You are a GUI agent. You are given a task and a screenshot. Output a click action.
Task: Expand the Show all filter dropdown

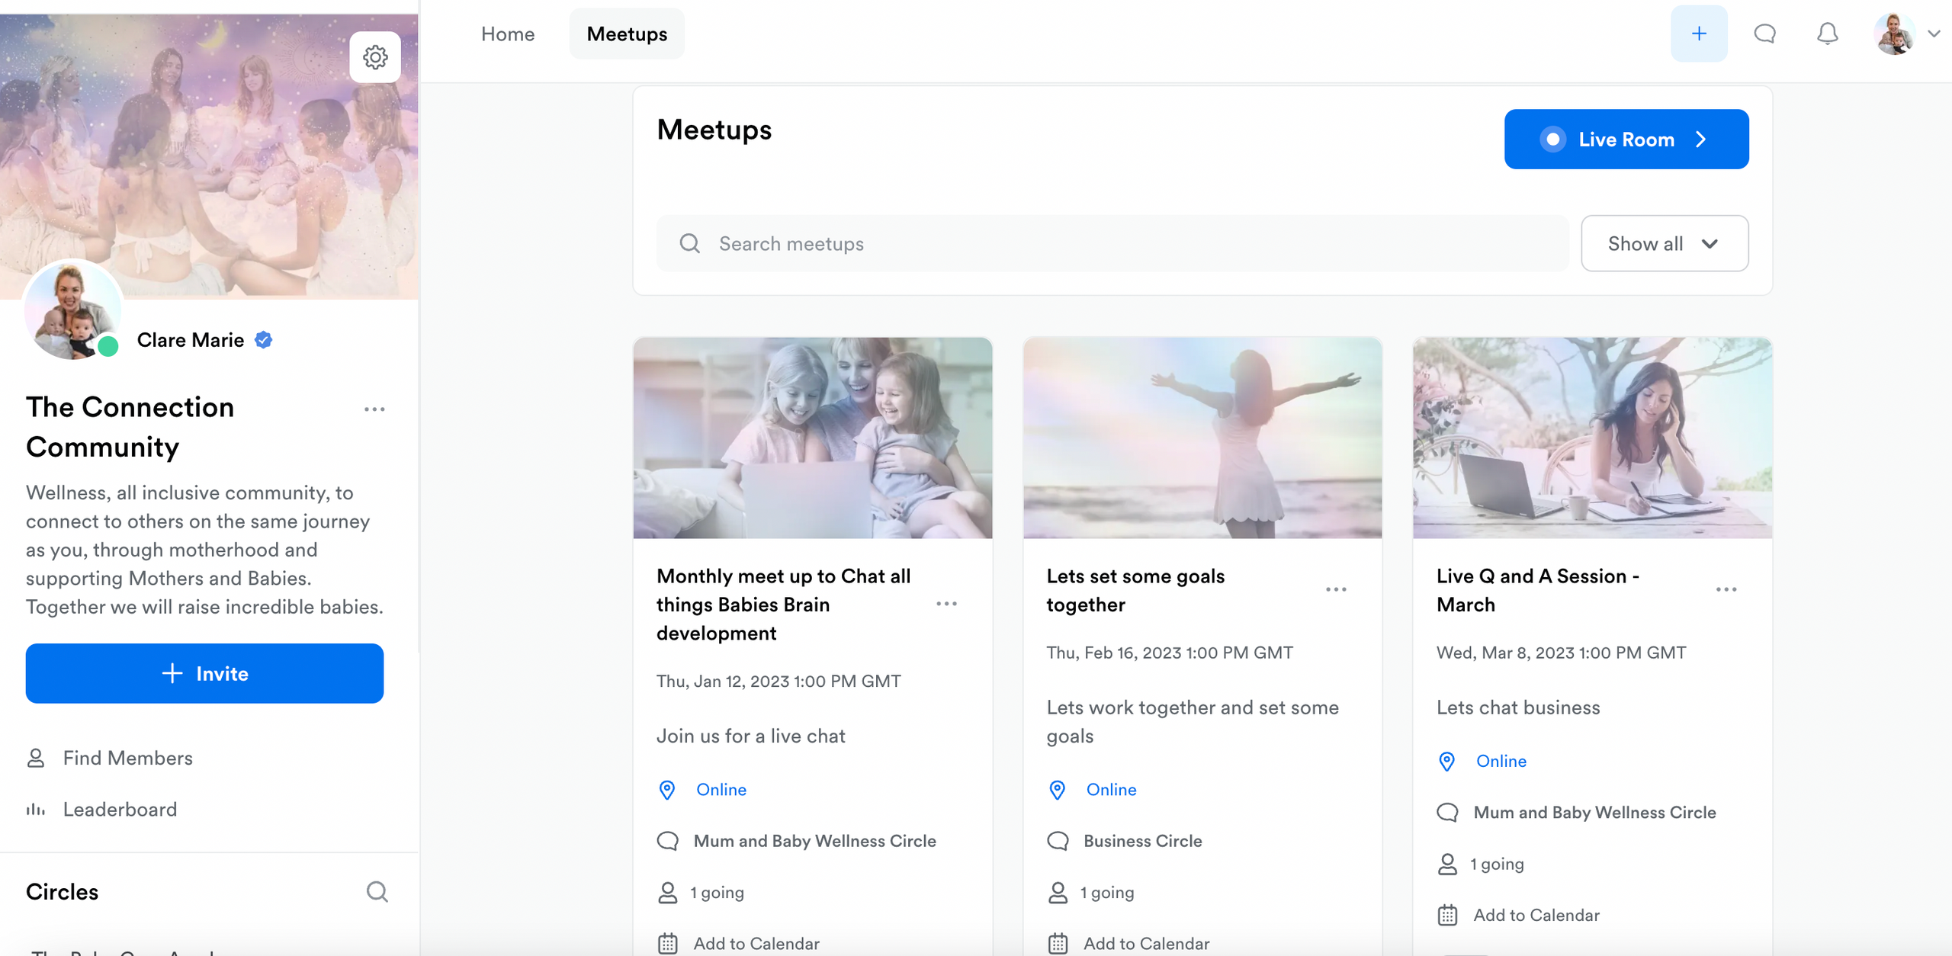pyautogui.click(x=1664, y=243)
